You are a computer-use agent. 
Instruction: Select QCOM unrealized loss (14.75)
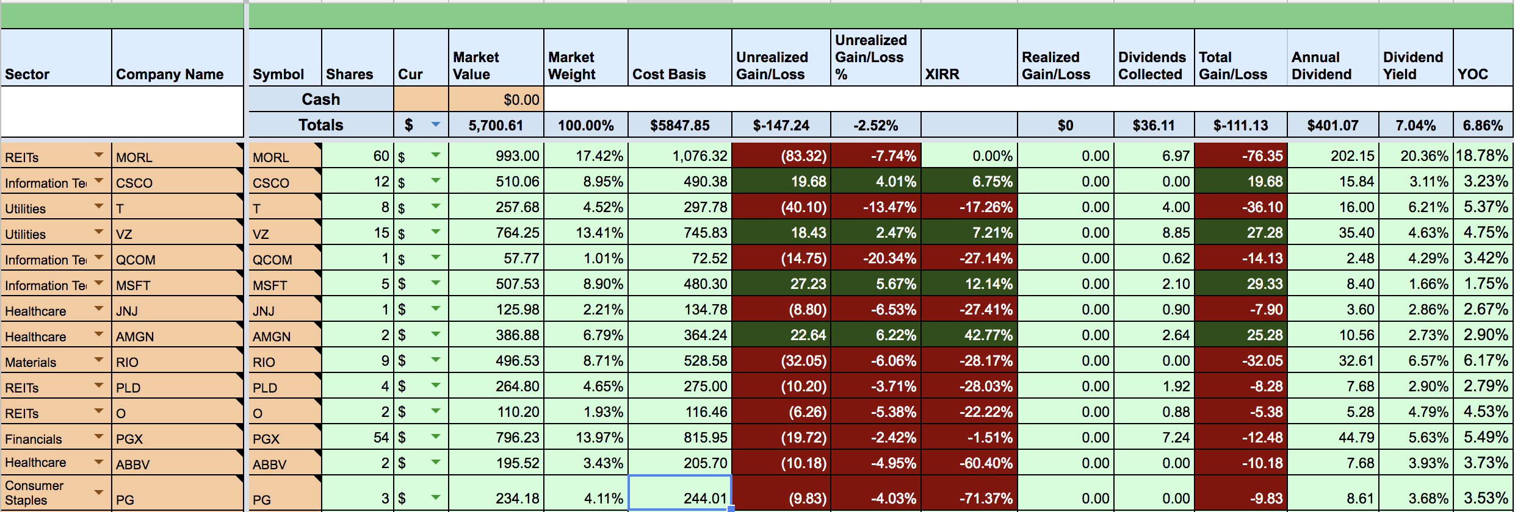coord(781,258)
